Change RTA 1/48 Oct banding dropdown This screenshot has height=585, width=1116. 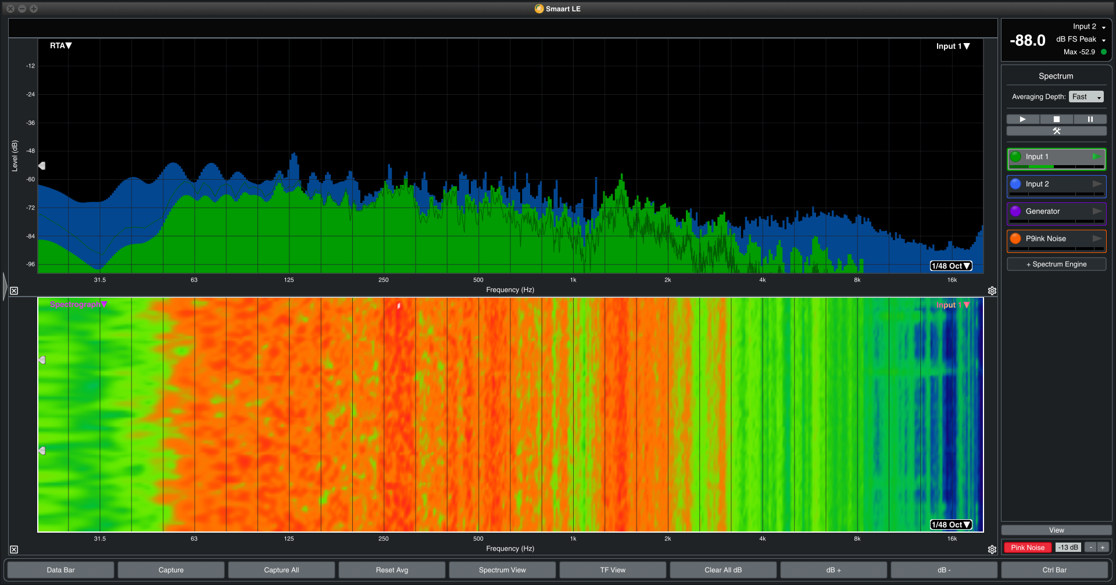(x=951, y=266)
